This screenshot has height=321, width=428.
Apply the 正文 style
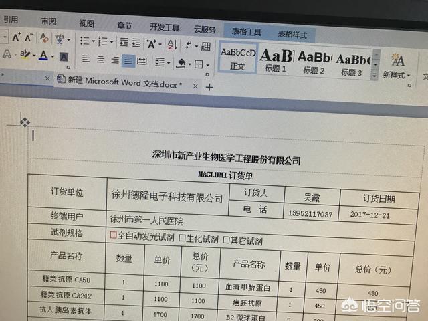[237, 58]
